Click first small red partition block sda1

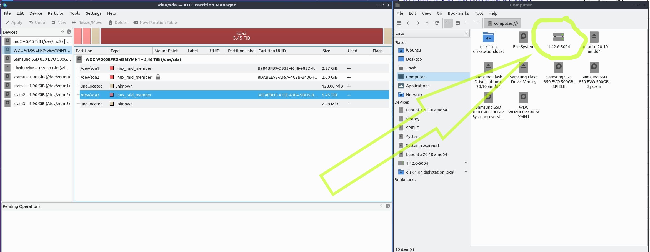coord(78,36)
